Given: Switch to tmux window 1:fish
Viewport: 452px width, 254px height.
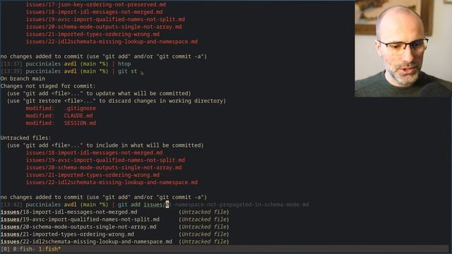Looking at the screenshot, I should point(49,249).
